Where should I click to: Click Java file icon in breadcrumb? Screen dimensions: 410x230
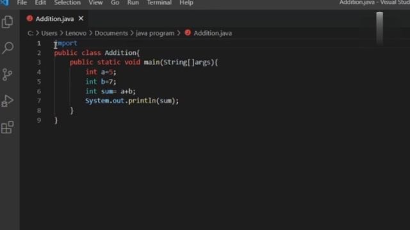(x=188, y=33)
